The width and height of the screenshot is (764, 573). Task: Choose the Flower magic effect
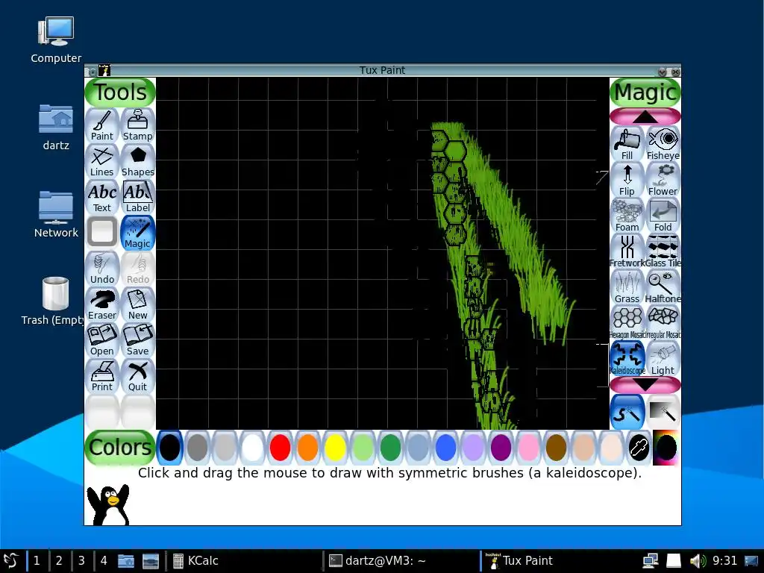663,180
